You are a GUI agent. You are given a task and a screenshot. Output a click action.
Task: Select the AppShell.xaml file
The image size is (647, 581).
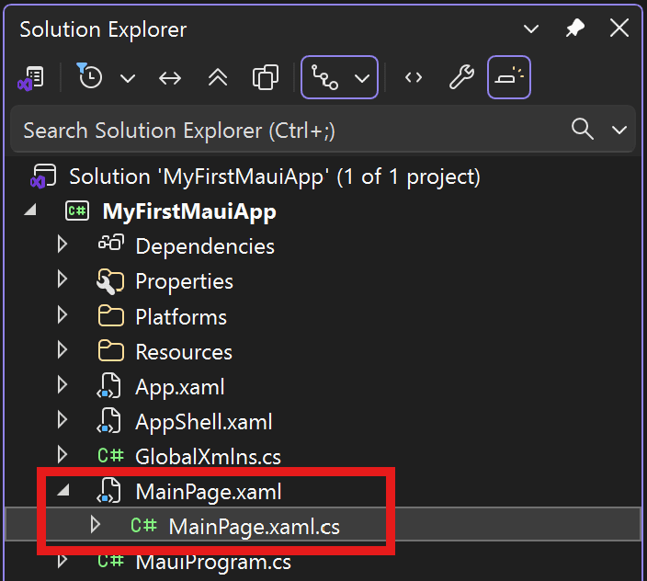(x=204, y=423)
